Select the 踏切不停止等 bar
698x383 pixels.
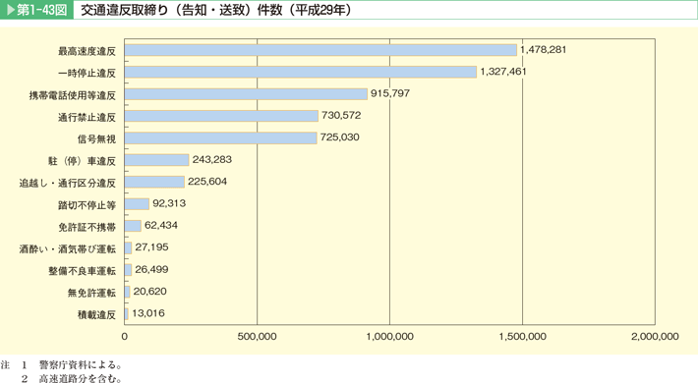[x=137, y=203]
